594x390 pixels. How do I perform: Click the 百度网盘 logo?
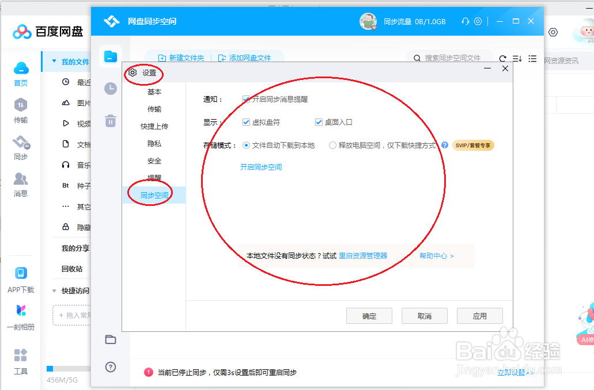click(x=48, y=32)
